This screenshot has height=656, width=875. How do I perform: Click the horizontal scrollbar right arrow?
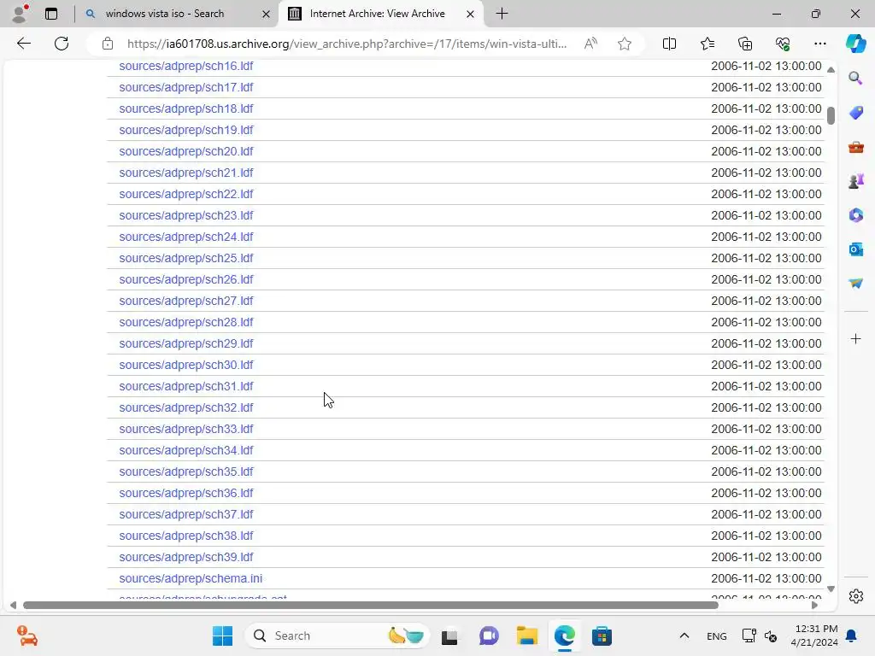(814, 606)
